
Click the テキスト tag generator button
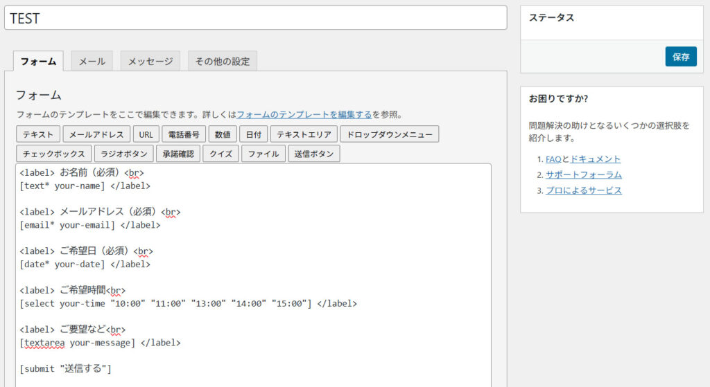click(x=38, y=134)
